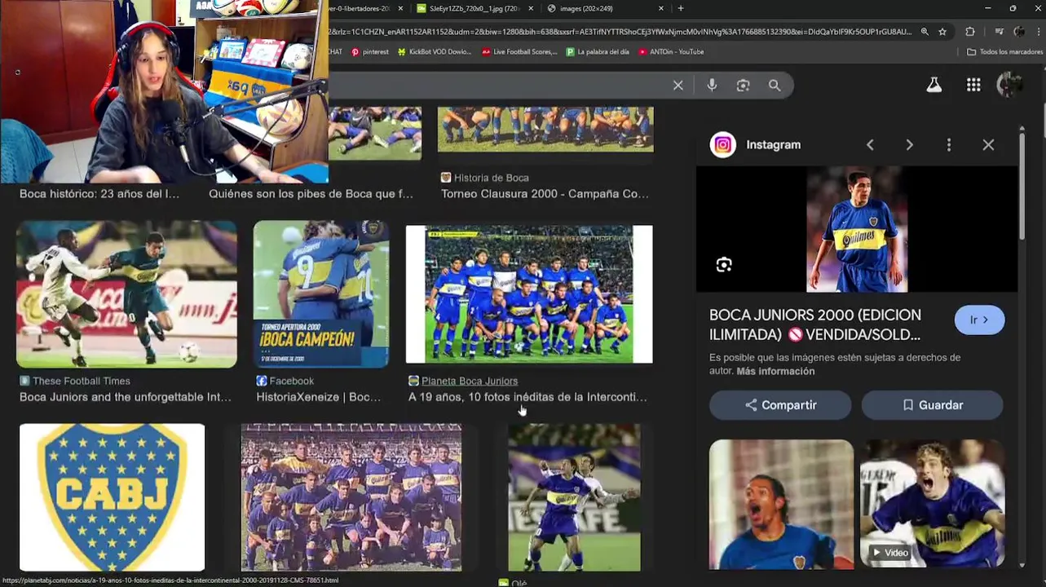The height and width of the screenshot is (587, 1046).
Task: Open a new browser tab
Action: click(x=681, y=8)
